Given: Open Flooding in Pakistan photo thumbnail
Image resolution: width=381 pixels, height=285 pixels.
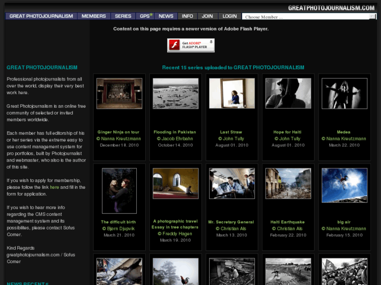Looking at the screenshot, I should click(x=175, y=94).
